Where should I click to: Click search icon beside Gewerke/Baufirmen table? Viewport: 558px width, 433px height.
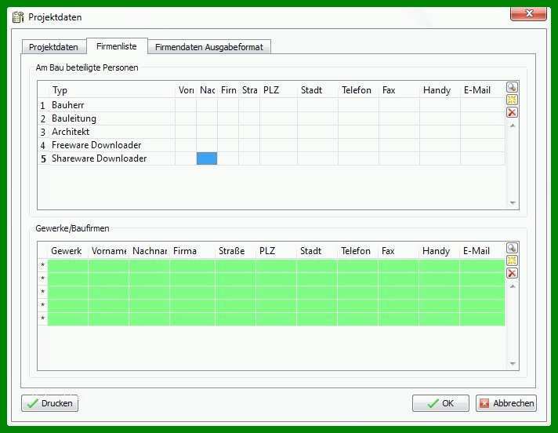coord(512,248)
